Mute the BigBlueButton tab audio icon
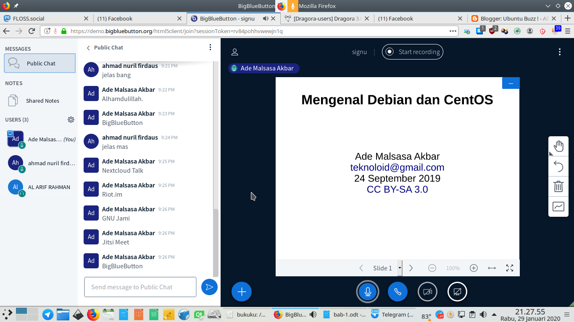Viewport: 574px width, 322px height. [x=266, y=18]
